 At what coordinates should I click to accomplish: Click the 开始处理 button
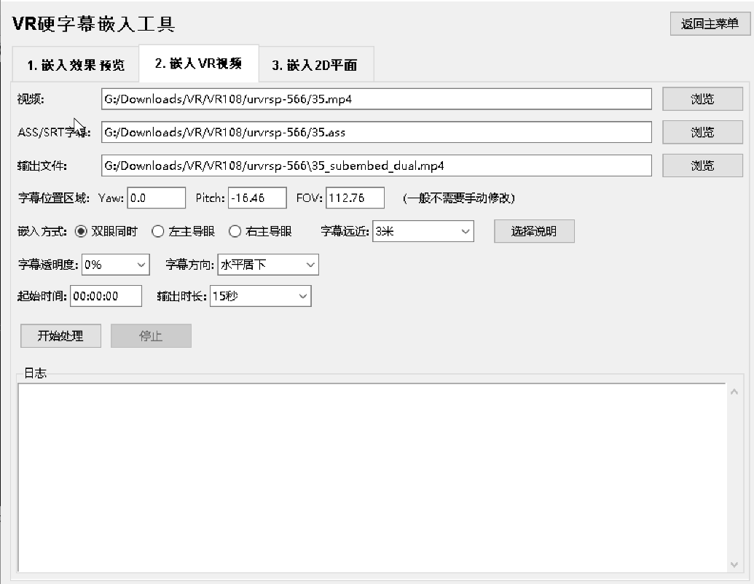tap(60, 336)
